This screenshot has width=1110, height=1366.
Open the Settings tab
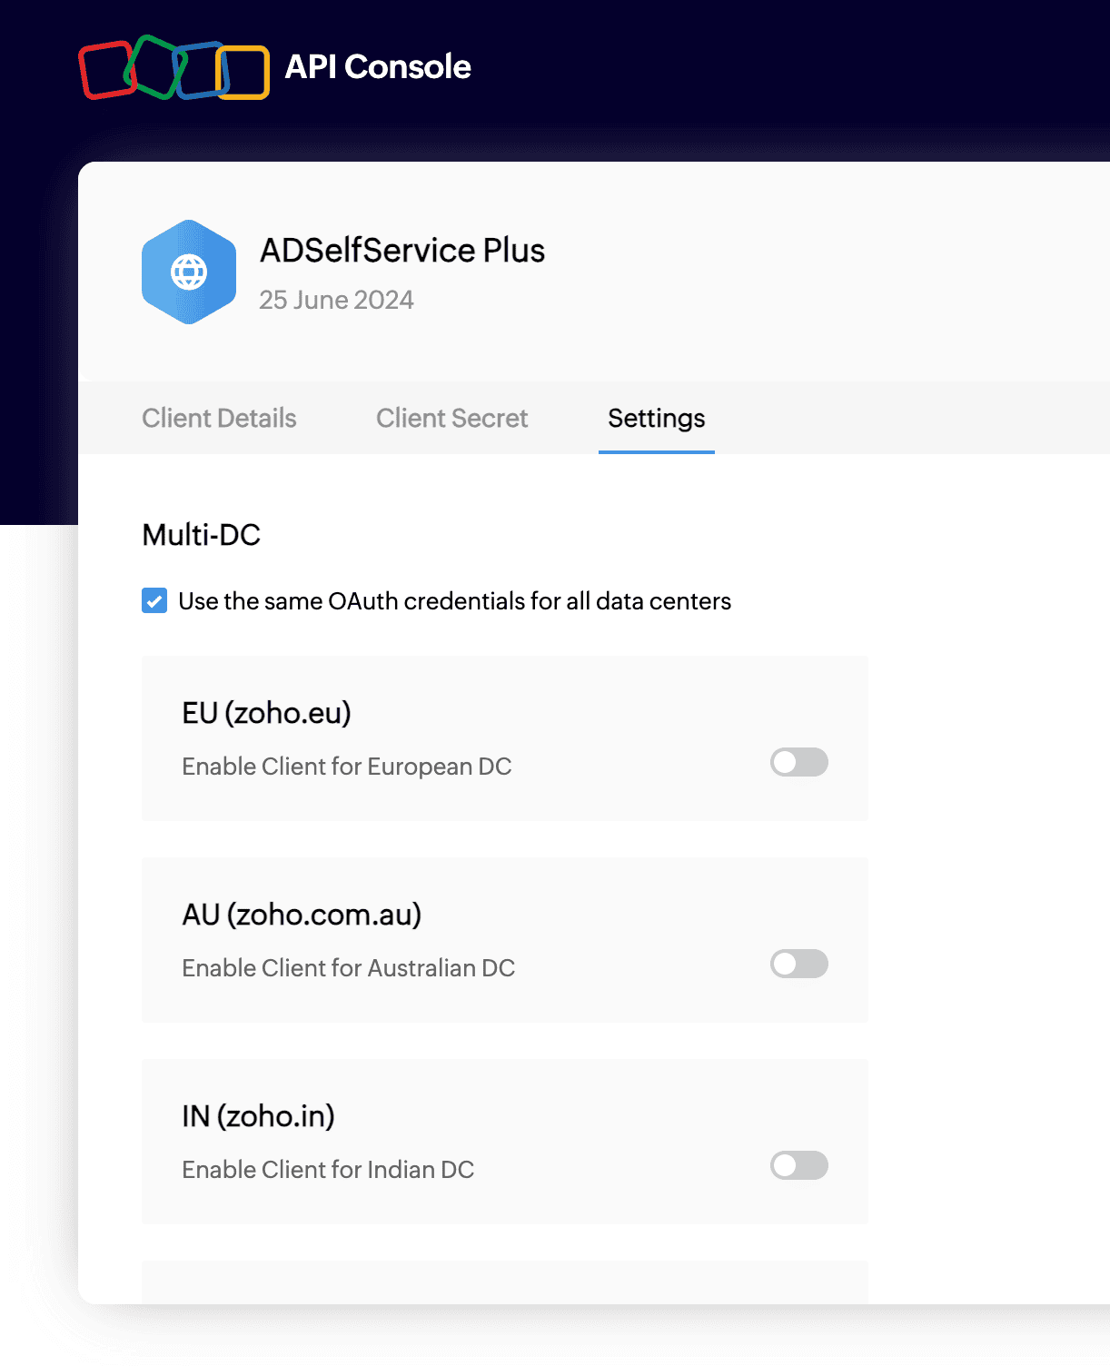(656, 418)
